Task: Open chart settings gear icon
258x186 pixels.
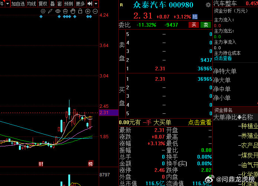Action: 43,11
